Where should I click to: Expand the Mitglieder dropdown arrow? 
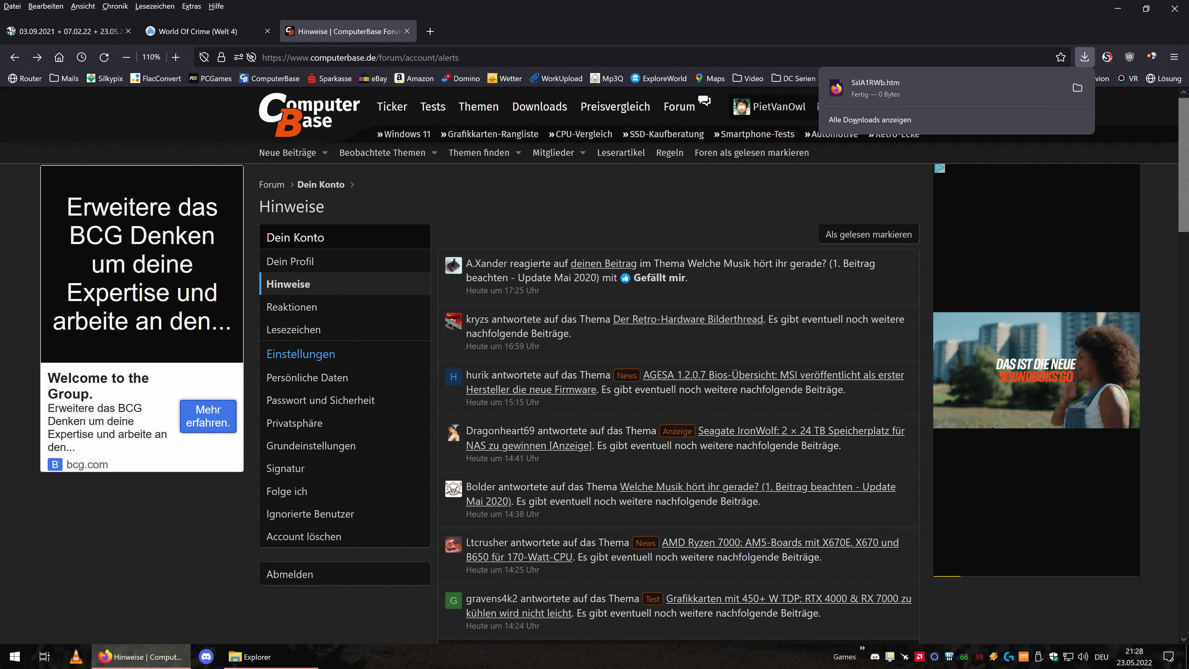583,153
